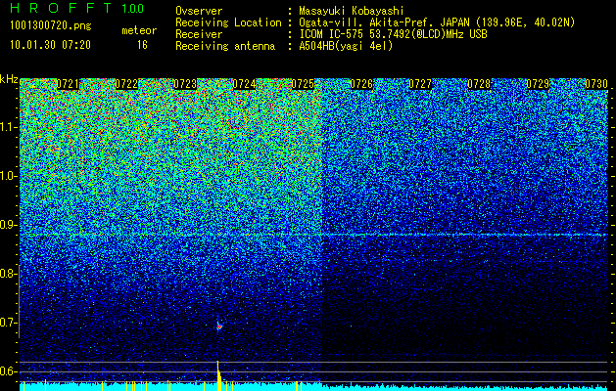Image resolution: width=616 pixels, height=391 pixels.
Task: Click the meteor echo blip near 0.7 kHz
Action: pyautogui.click(x=219, y=326)
